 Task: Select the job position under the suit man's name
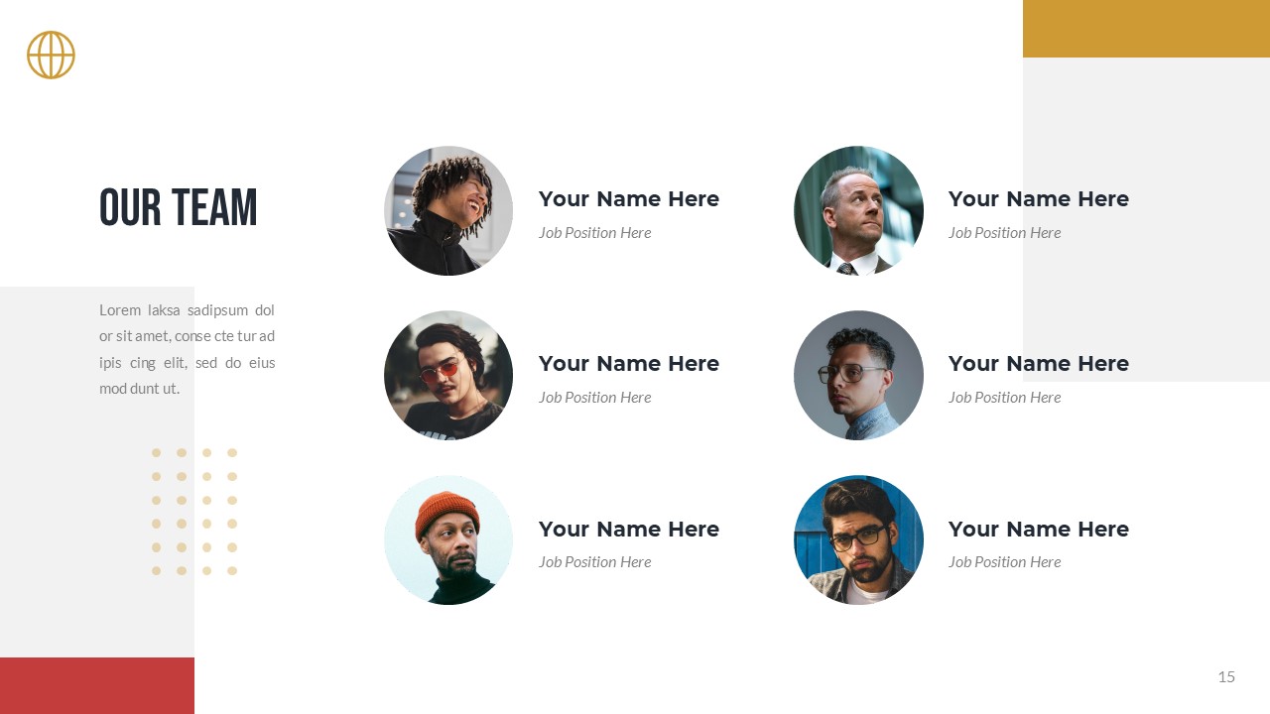(1004, 233)
